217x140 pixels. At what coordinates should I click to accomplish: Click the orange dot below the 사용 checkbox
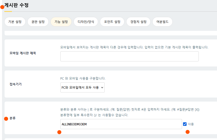click(x=188, y=132)
